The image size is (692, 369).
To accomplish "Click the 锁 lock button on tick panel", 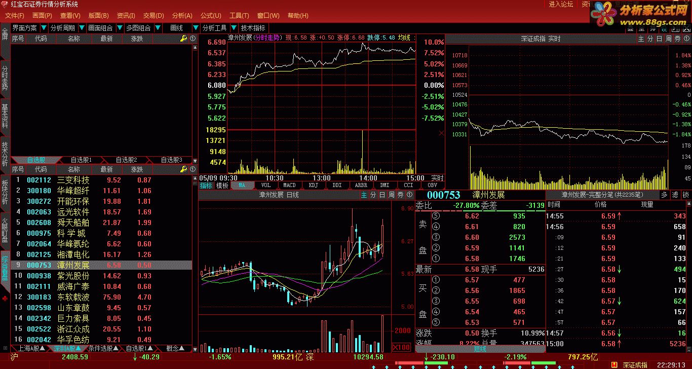I will point(686,195).
